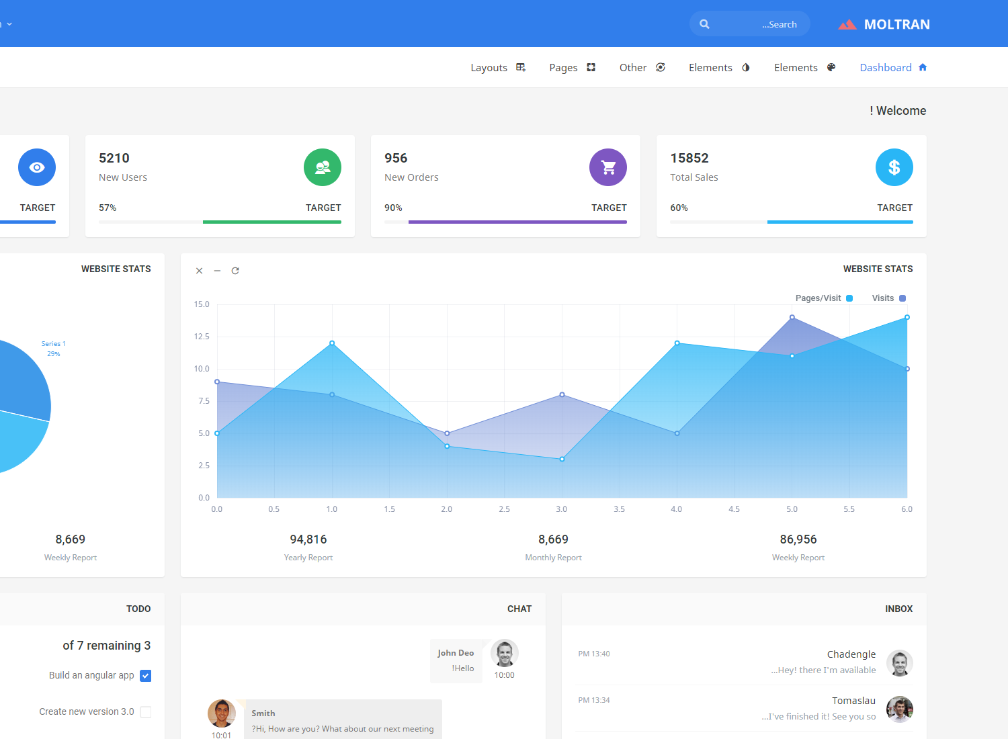Click the table icon beside Layouts
The width and height of the screenshot is (1008, 739).
[521, 67]
